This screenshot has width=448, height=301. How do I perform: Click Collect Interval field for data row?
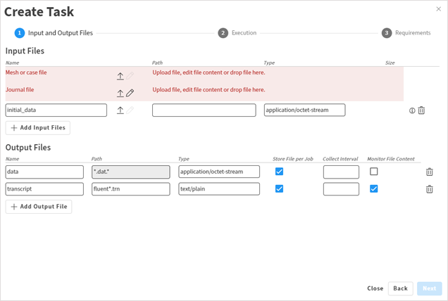click(341, 172)
